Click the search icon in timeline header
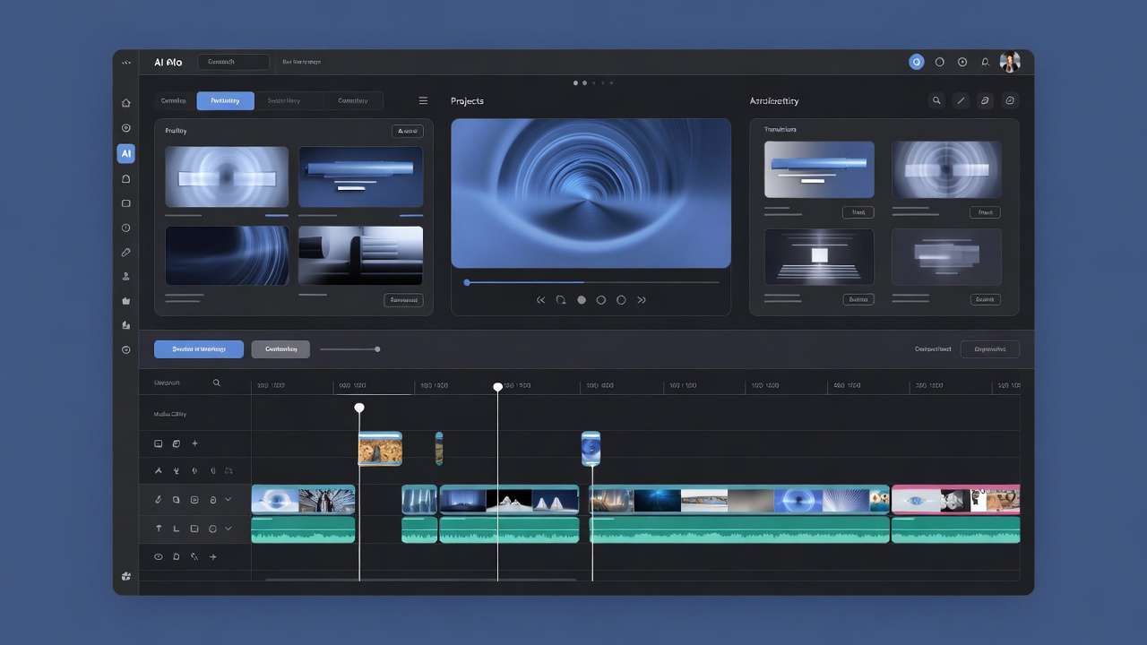 (x=216, y=383)
